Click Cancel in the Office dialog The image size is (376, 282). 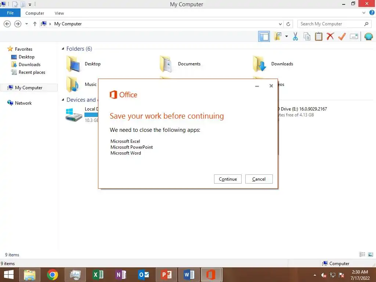tap(259, 179)
